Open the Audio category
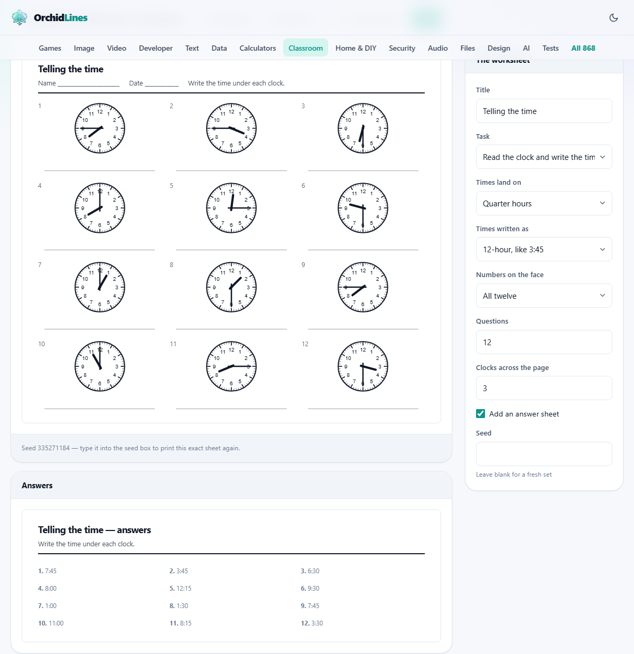 point(438,48)
